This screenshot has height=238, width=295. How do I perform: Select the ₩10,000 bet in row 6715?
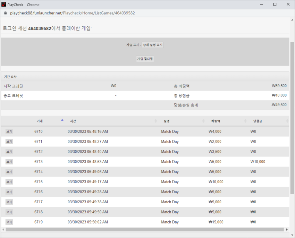pos(216,182)
